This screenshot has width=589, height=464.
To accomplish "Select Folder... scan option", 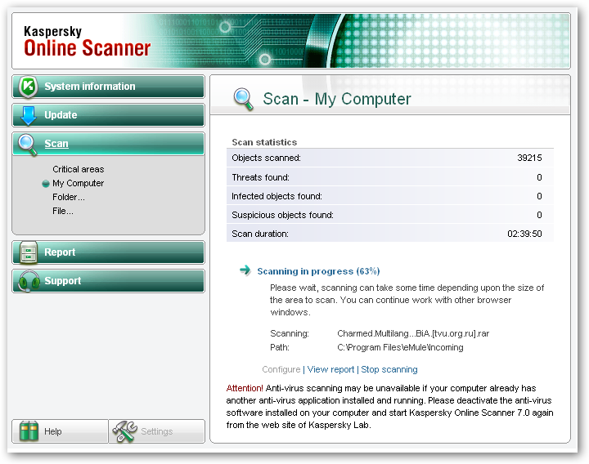I will pyautogui.click(x=68, y=197).
